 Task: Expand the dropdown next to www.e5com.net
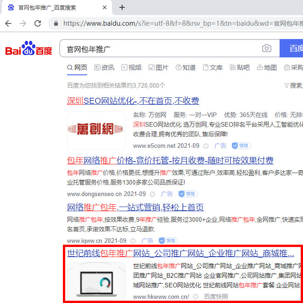point(206,146)
